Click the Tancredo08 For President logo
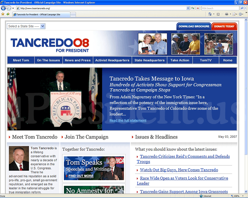Image resolution: width=248 pixels, height=198 pixels. pyautogui.click(x=50, y=45)
